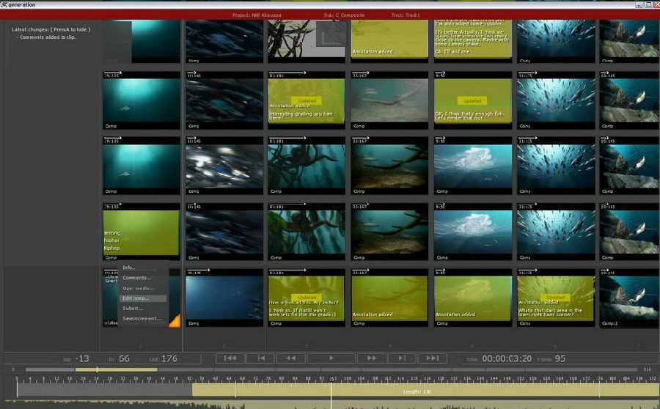Fast-forward with the double-right arrows
660x409 pixels.
tap(372, 358)
